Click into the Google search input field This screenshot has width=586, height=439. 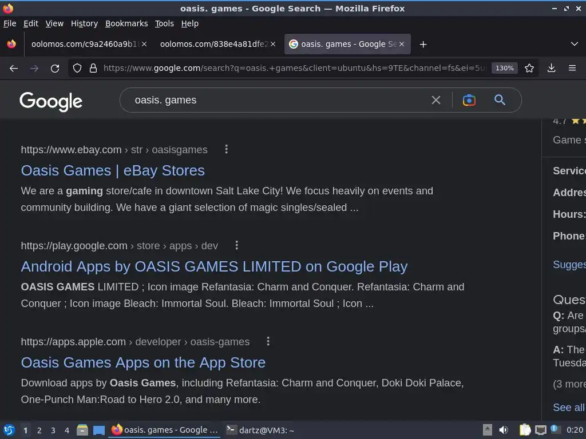[280, 100]
